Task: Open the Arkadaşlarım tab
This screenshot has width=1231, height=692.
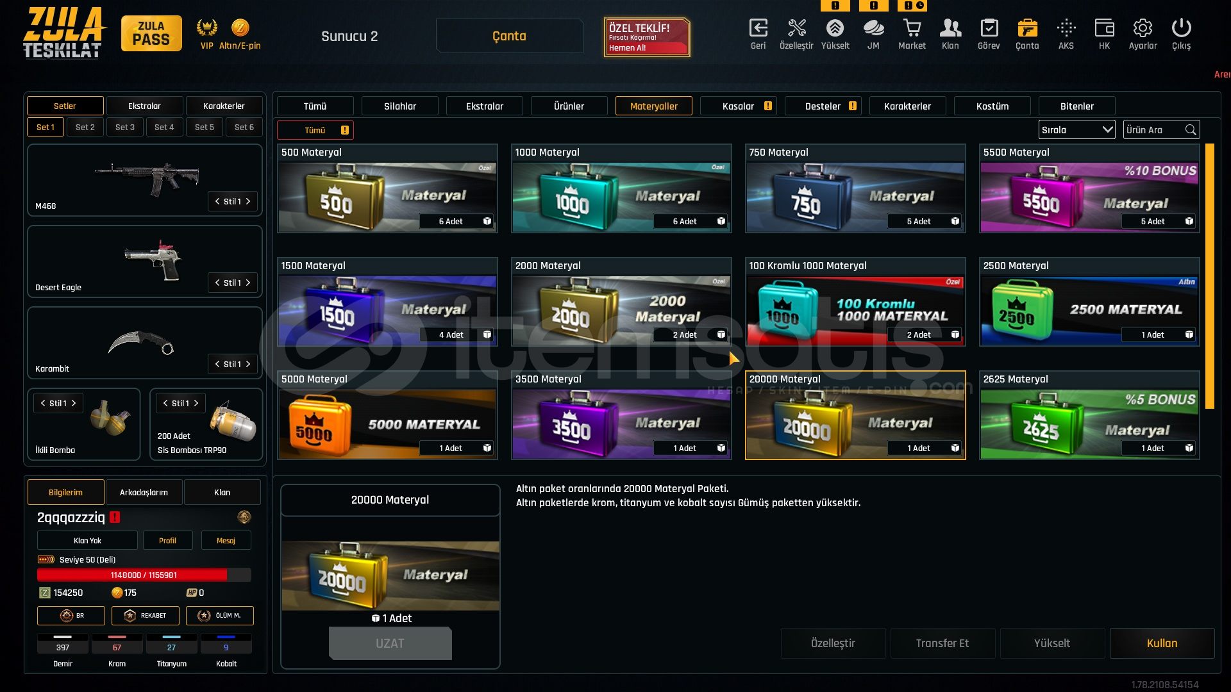Action: coord(144,492)
